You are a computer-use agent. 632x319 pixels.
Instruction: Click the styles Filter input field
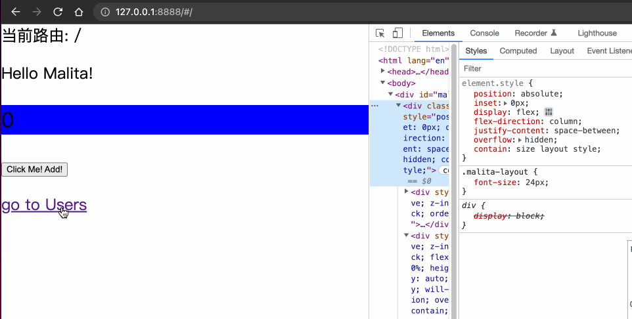[546, 68]
